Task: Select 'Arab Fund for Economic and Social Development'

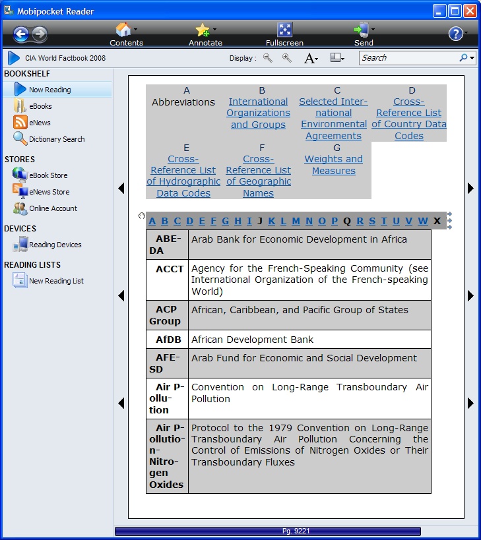Action: coord(304,358)
